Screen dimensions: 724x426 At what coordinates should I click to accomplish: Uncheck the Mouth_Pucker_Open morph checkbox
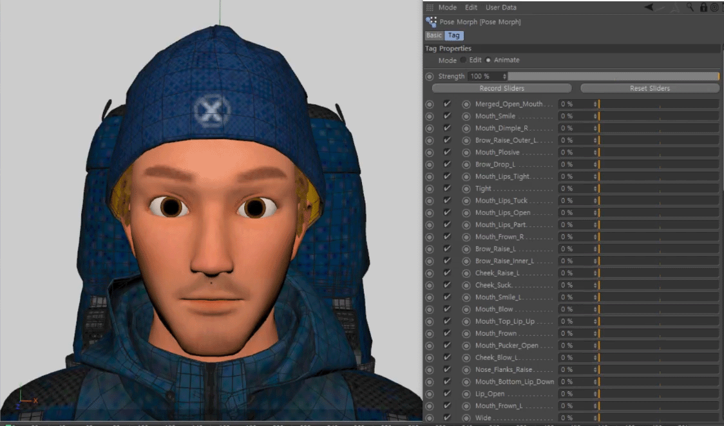pyautogui.click(x=447, y=345)
